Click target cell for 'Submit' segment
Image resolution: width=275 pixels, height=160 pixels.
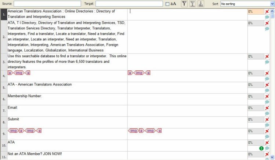coord(188,122)
